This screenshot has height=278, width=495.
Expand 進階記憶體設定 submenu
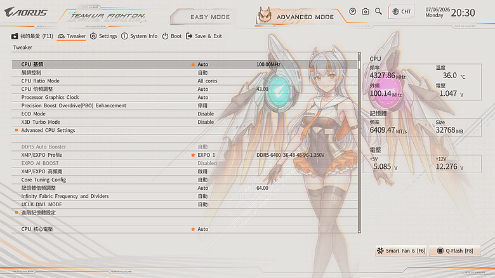point(38,213)
